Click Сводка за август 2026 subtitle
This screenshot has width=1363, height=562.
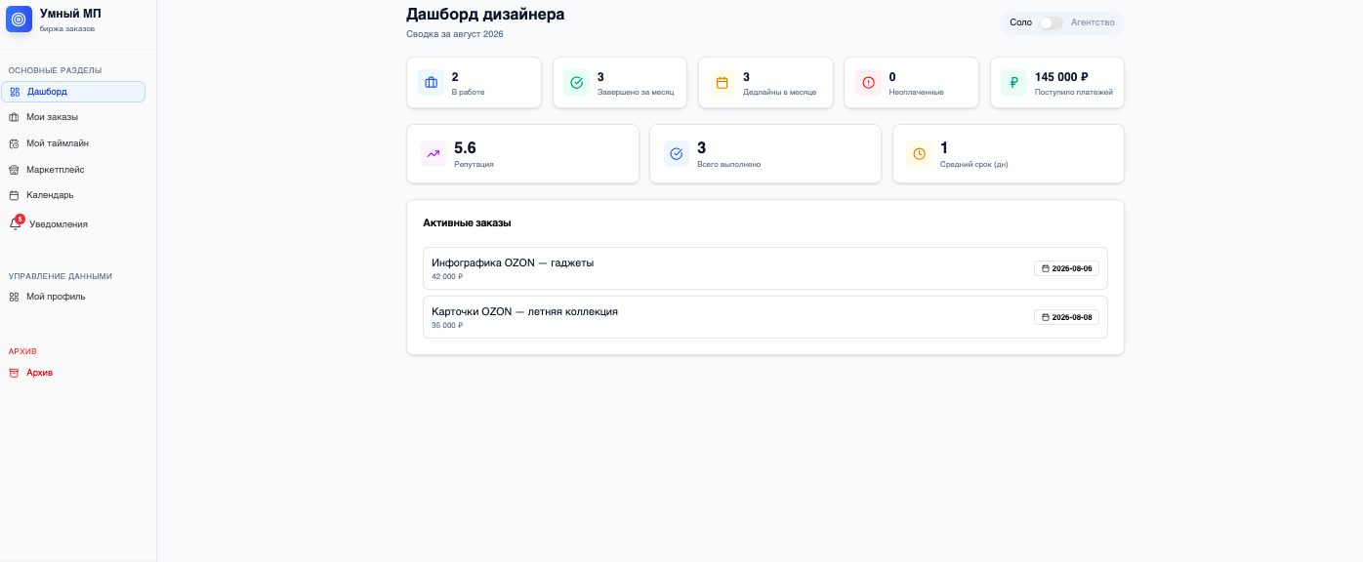coord(455,34)
